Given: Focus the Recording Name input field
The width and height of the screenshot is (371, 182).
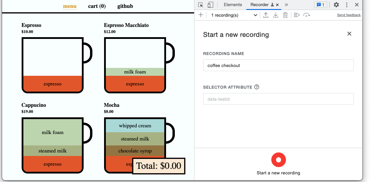Looking at the screenshot, I should (x=278, y=65).
